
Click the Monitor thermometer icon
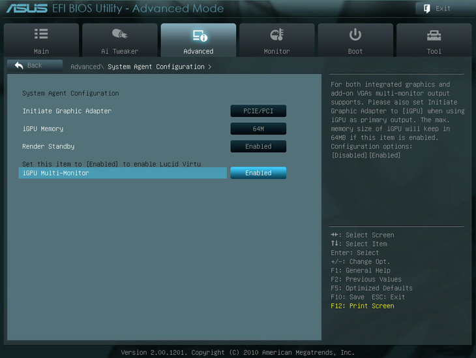click(276, 35)
